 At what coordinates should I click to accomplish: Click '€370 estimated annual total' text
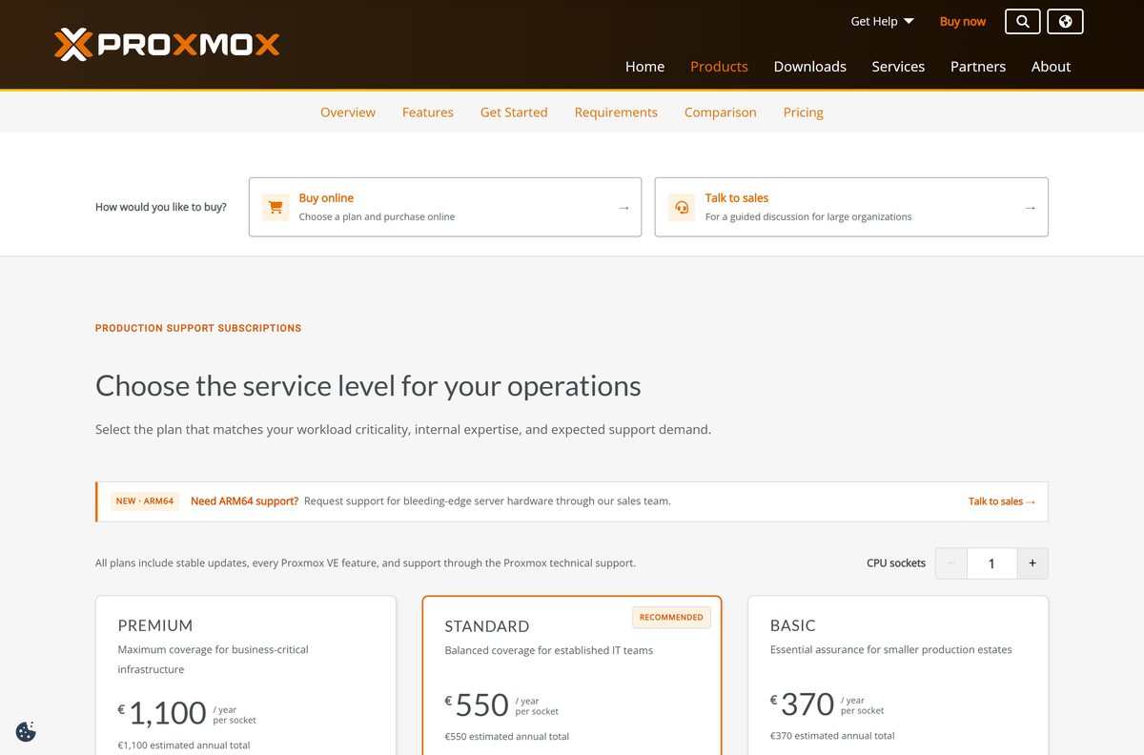coord(832,736)
